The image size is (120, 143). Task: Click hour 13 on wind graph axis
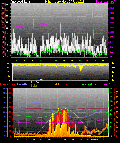(64, 61)
